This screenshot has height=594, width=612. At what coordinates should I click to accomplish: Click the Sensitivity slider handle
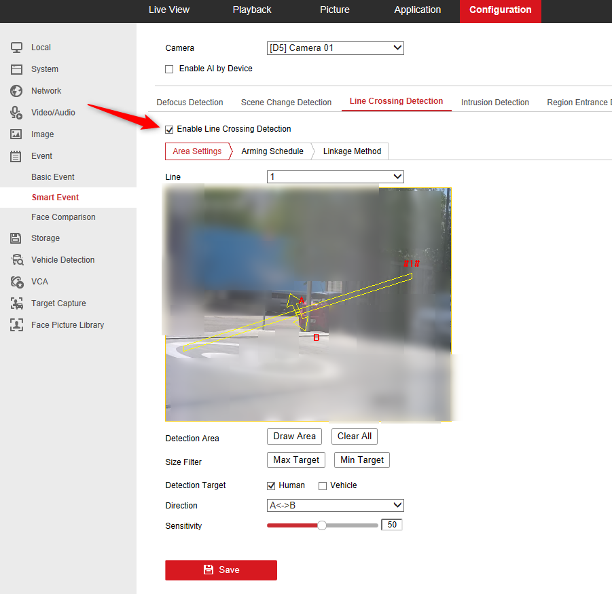coord(321,525)
